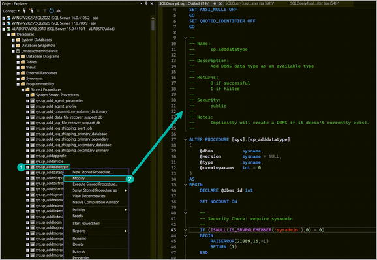This screenshot has height=260, width=377.
Task: Click the Disconnect plug icon with red mark
Action: point(31,11)
